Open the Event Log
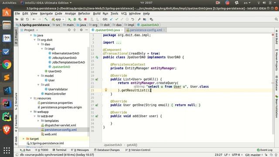Image resolution: width=279 pixels, height=157 pixels. tap(265, 150)
